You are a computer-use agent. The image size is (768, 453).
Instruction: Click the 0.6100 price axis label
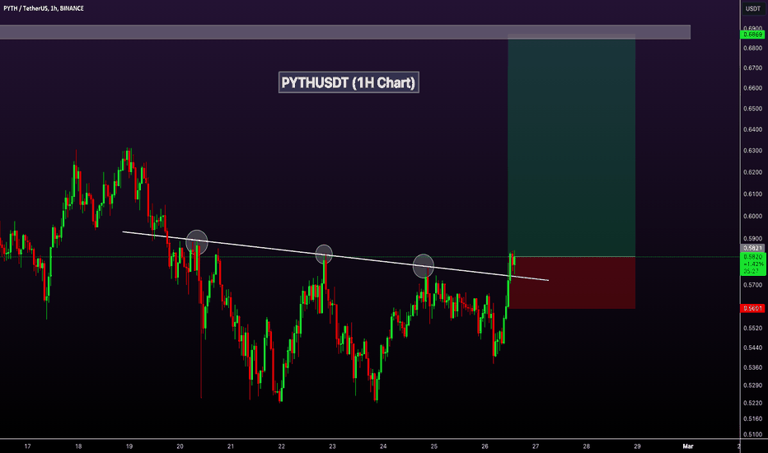753,194
